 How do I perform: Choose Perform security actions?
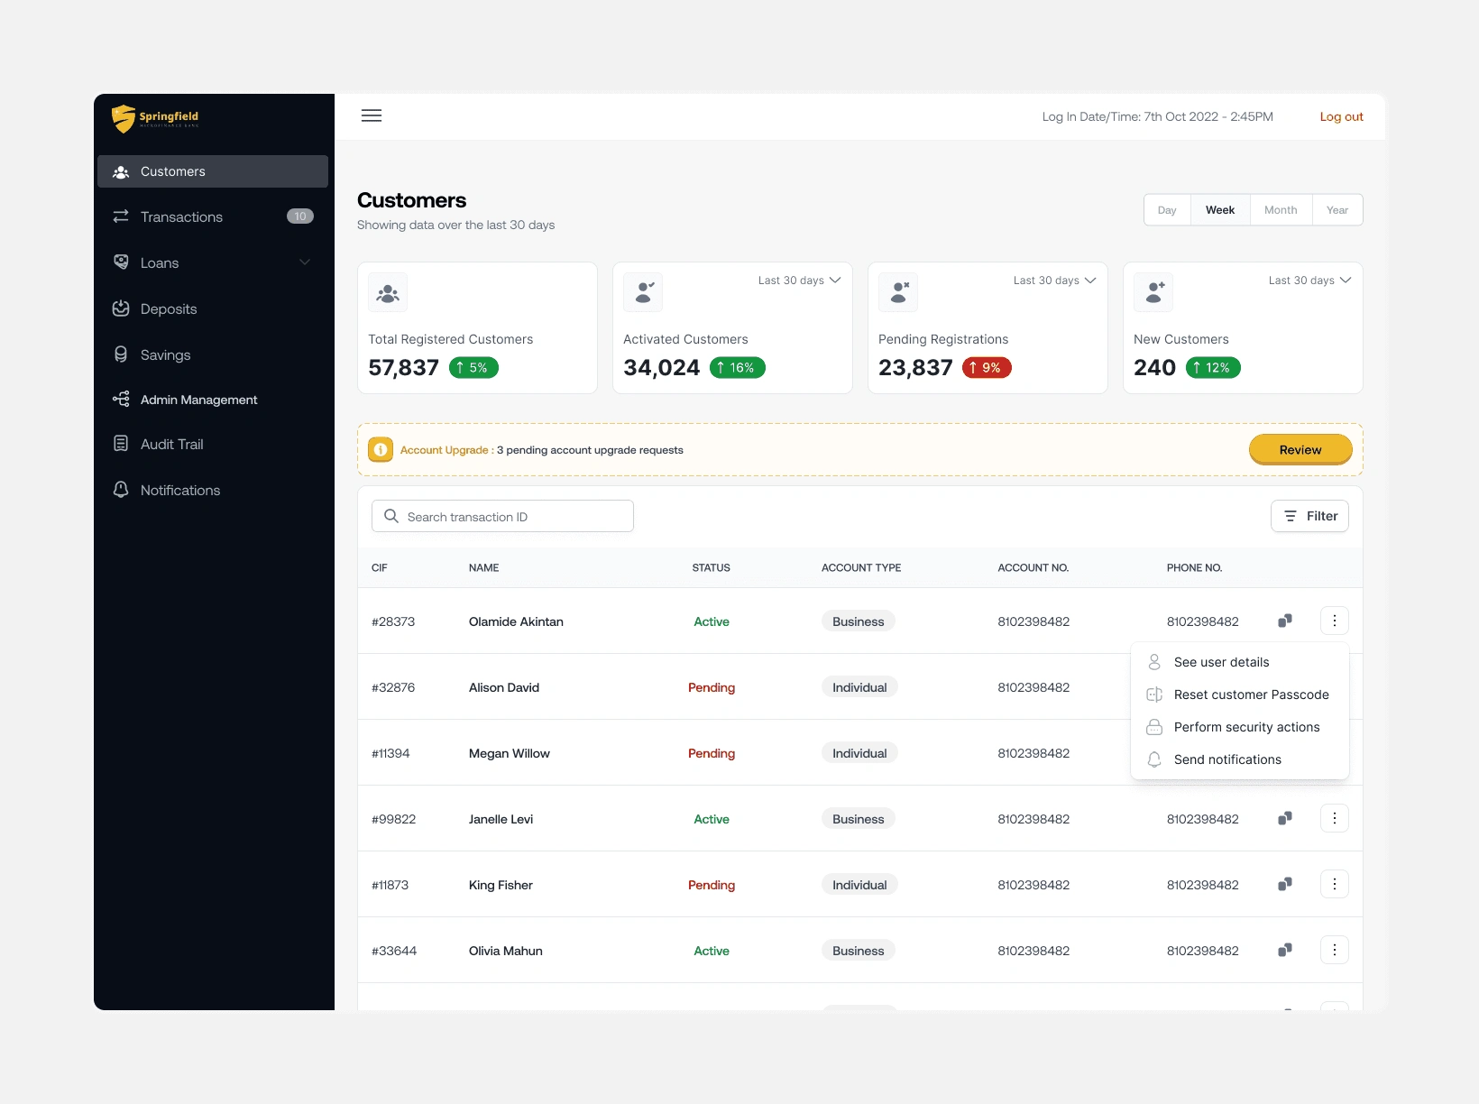pos(1240,727)
